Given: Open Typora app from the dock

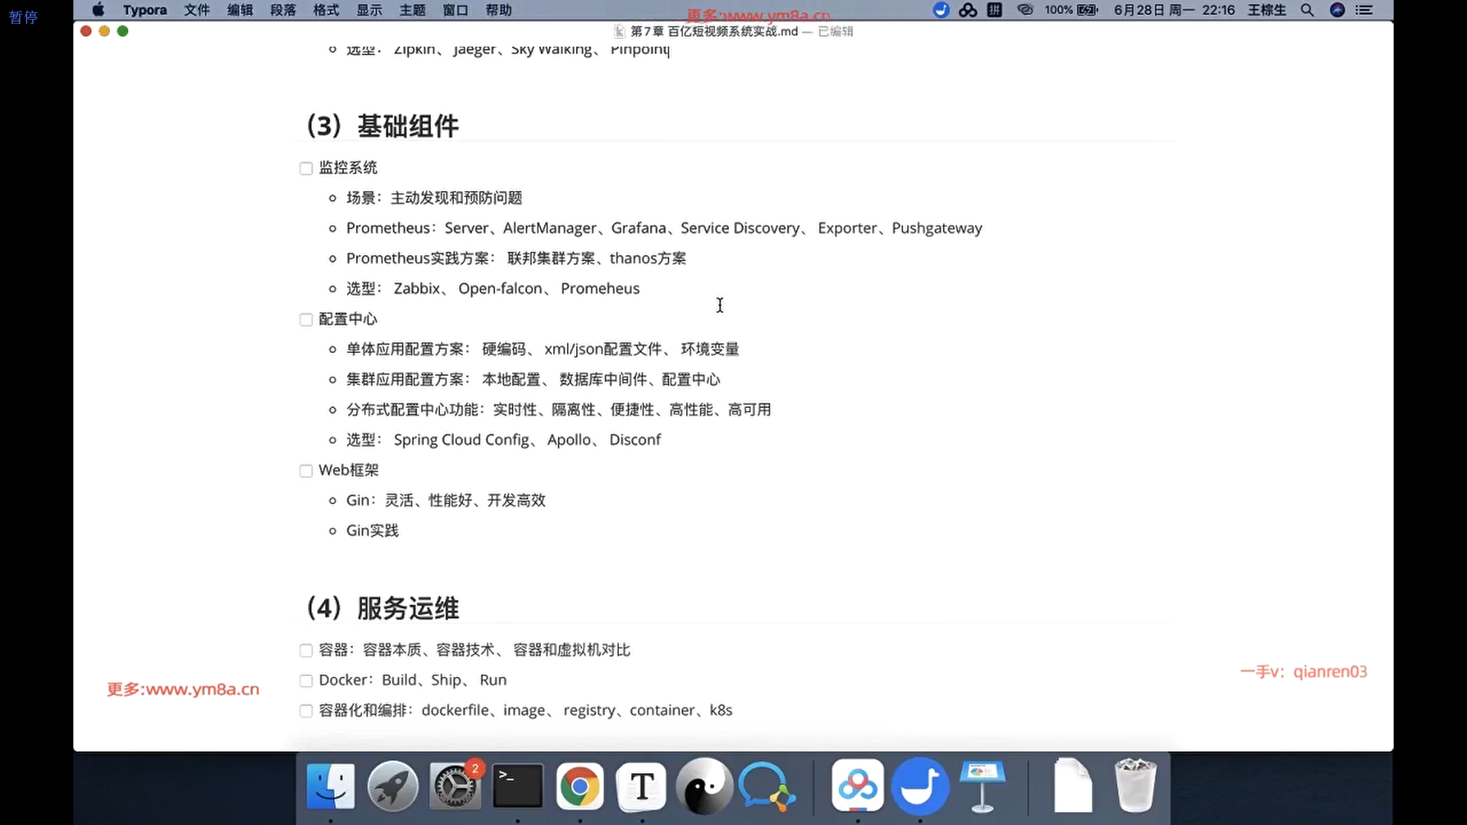Looking at the screenshot, I should tap(642, 786).
